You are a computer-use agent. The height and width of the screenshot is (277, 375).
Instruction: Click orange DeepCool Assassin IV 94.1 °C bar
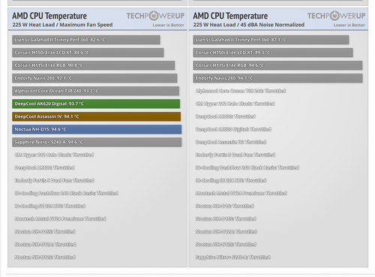click(x=96, y=116)
